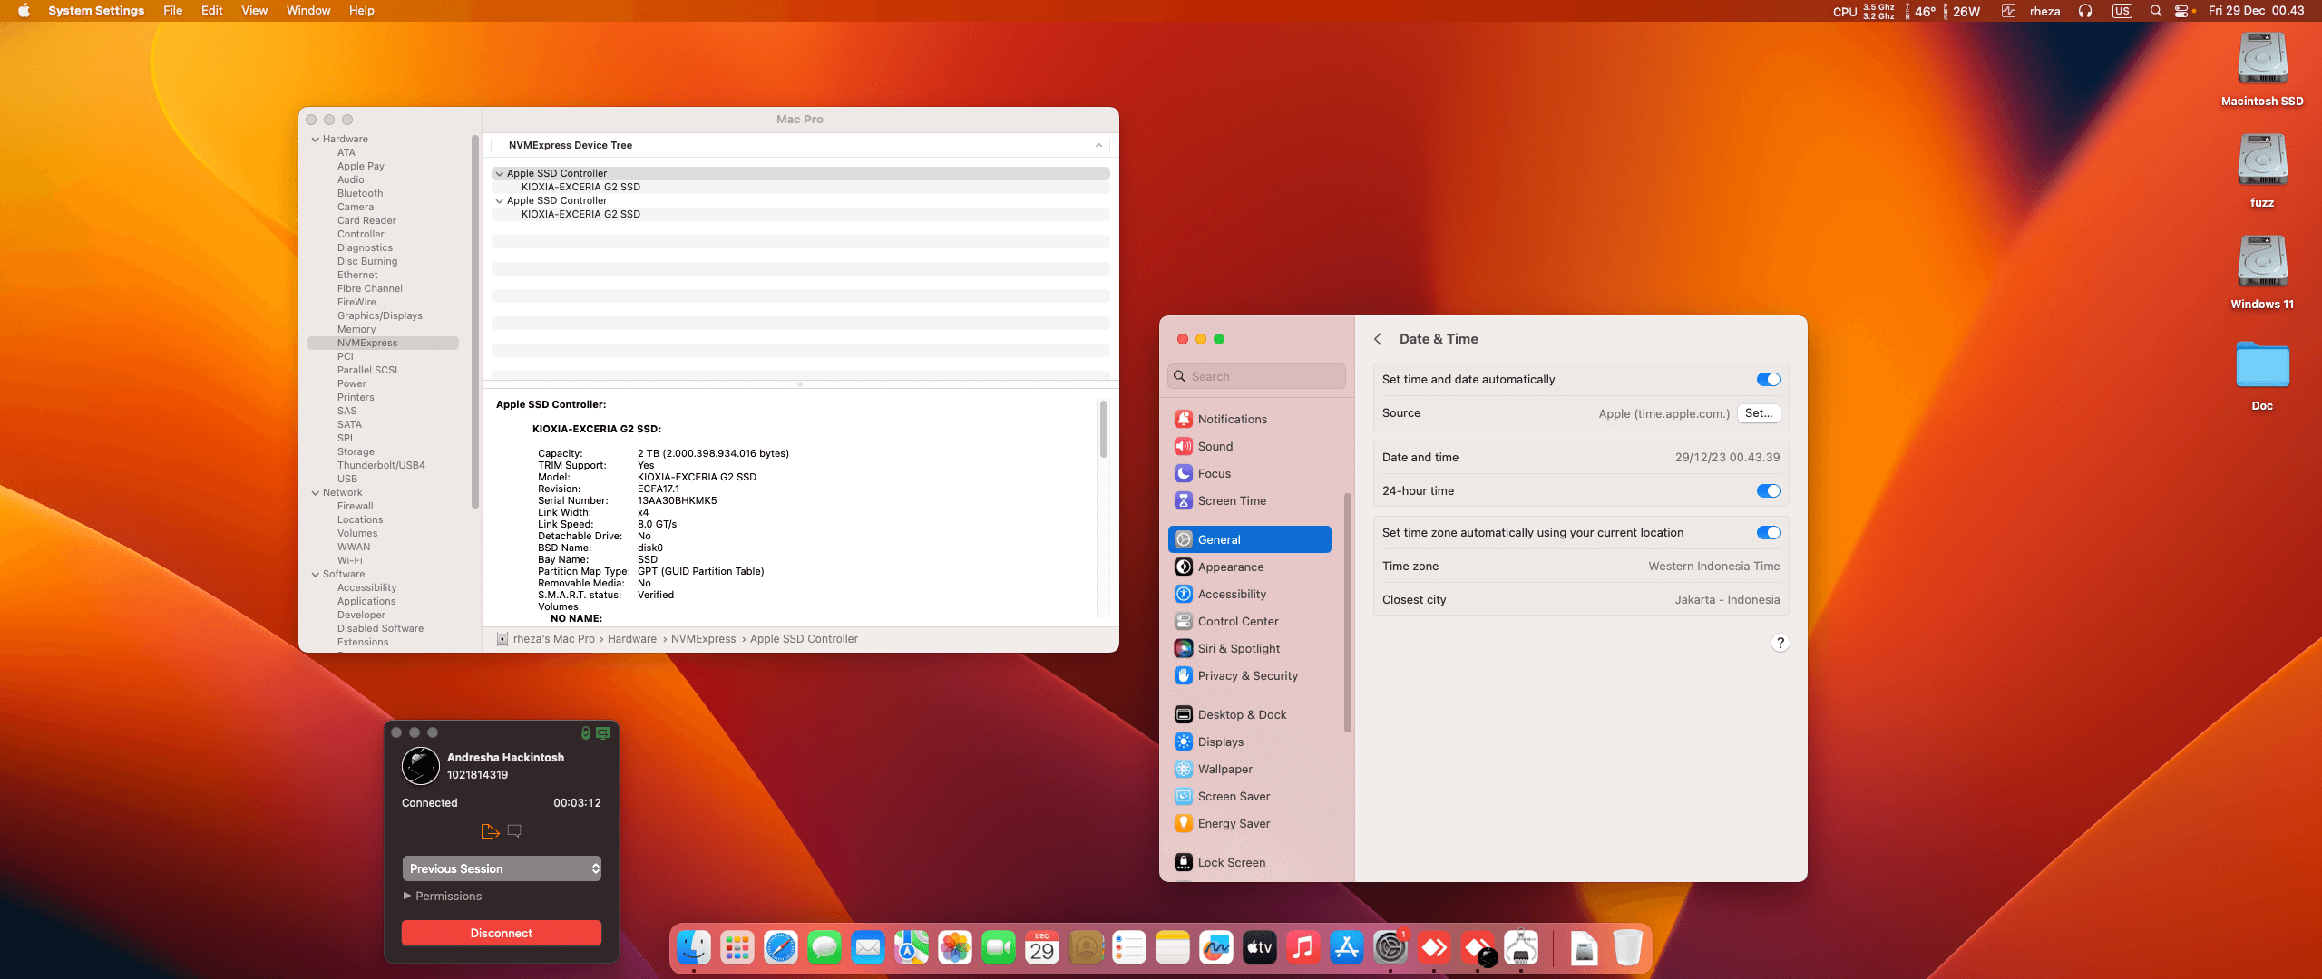2322x979 pixels.
Task: Open Control Center from the menu bar
Action: click(x=2181, y=11)
